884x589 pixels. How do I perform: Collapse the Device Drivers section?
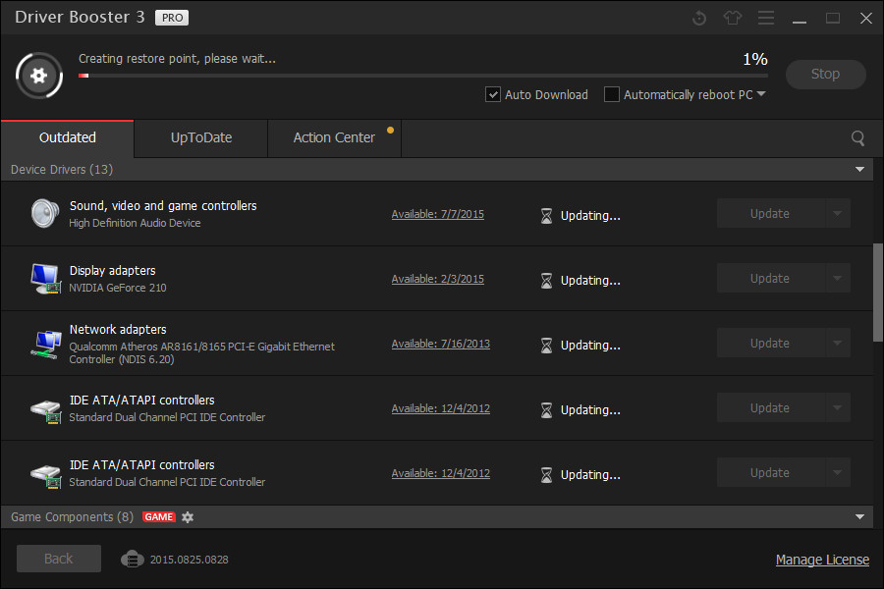pyautogui.click(x=861, y=169)
